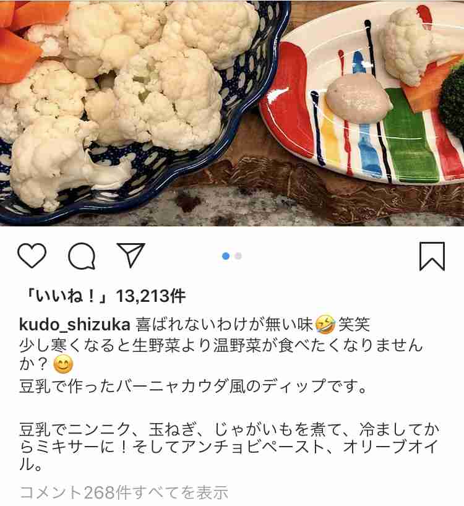
Task: Select first carousel dot indicator
Action: coord(226,256)
